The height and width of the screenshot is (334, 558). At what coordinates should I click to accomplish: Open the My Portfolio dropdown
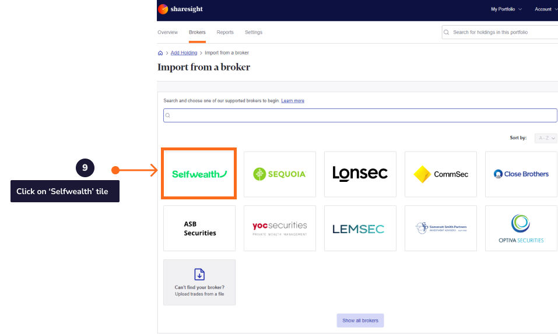tap(506, 9)
